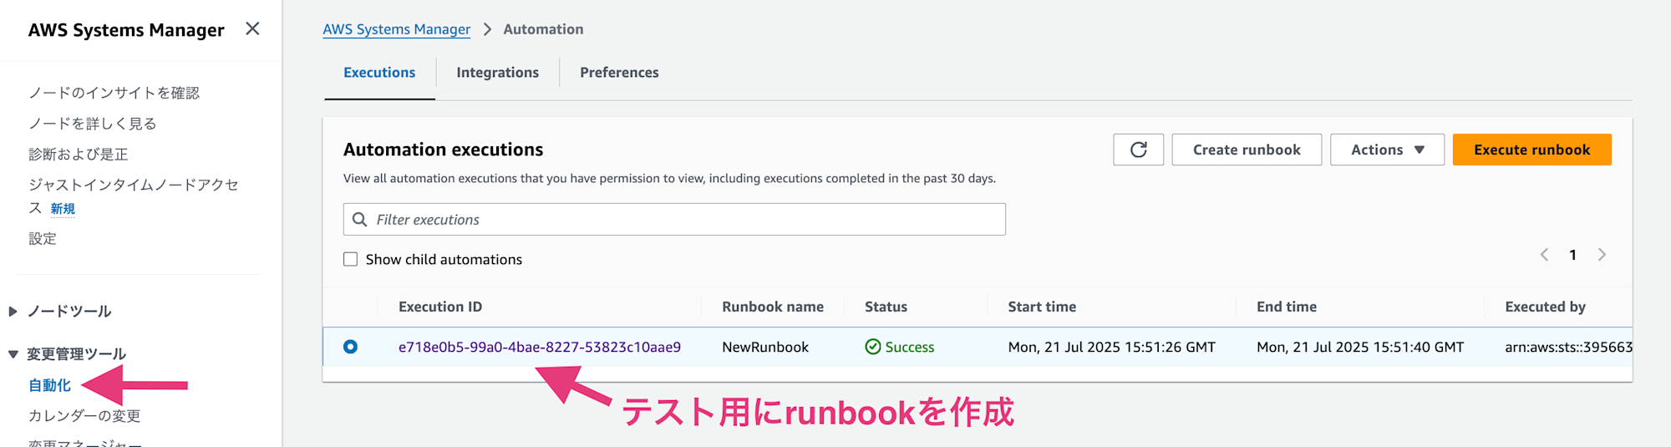This screenshot has height=447, width=1671.
Task: Click the Automation breadcrumb text
Action: 543,29
